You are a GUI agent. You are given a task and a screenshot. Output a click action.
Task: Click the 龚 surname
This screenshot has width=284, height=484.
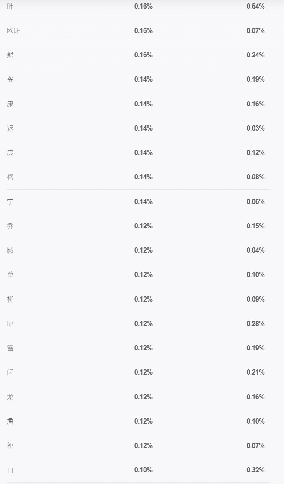tap(10, 79)
